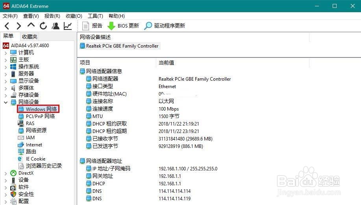Switch to the 收藏夹 tab
Viewport: 361px width, 205px height.
coord(30,37)
